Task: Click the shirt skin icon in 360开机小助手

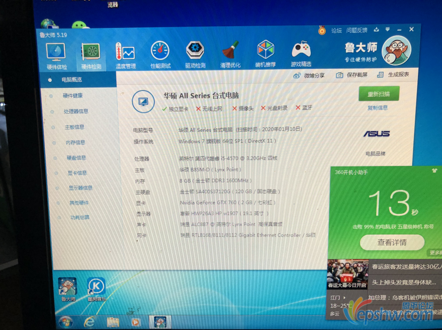Action: coord(434,171)
